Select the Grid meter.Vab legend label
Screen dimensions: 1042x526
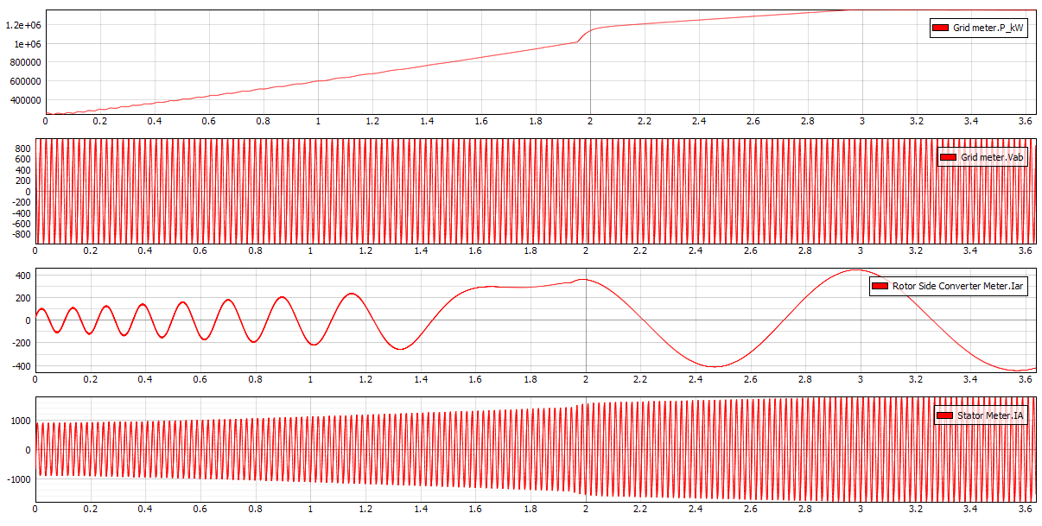pyautogui.click(x=992, y=157)
